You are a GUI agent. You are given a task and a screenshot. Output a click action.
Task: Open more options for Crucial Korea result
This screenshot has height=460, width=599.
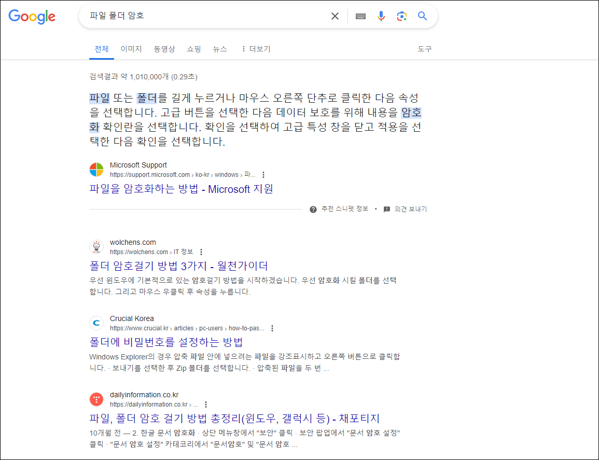[272, 328]
